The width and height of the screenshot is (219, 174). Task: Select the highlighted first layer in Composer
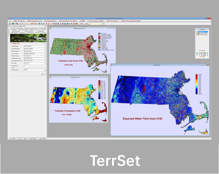pos(203,32)
